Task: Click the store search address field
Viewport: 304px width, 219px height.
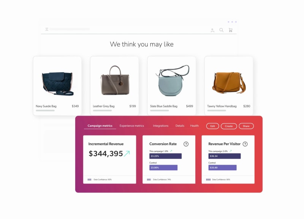Action: [x=70, y=29]
